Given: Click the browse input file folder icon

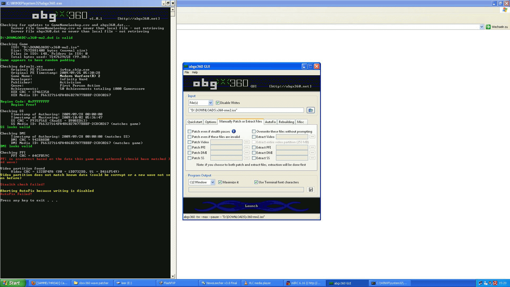Looking at the screenshot, I should 311,110.
